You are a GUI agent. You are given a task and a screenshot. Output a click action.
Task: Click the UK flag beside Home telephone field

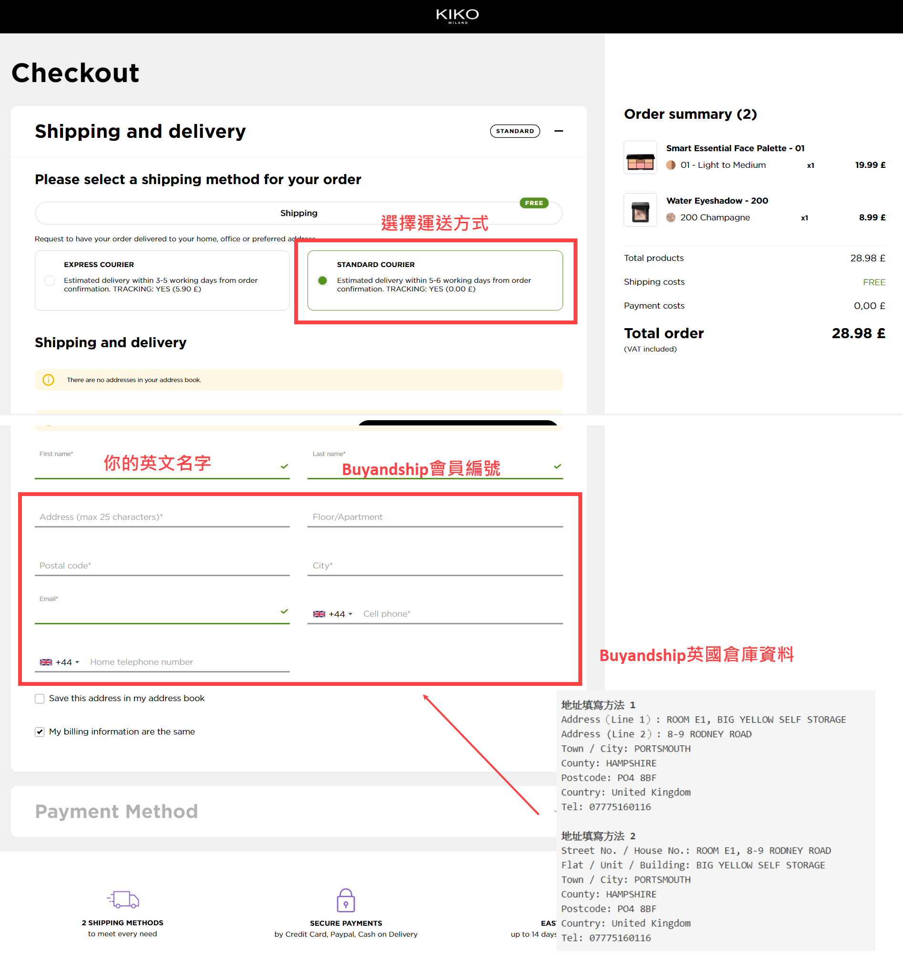[46, 662]
